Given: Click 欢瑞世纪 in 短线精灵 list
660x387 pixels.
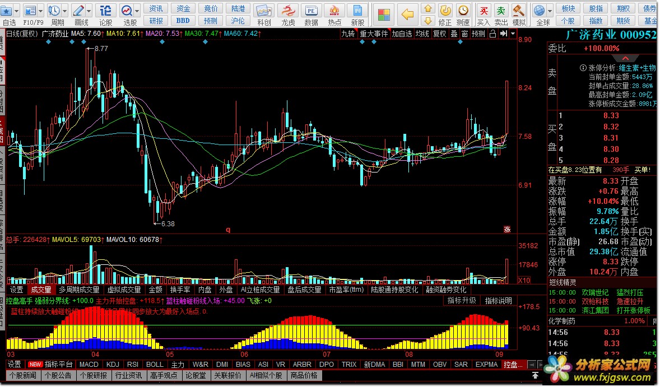Looking at the screenshot, I should point(595,292).
